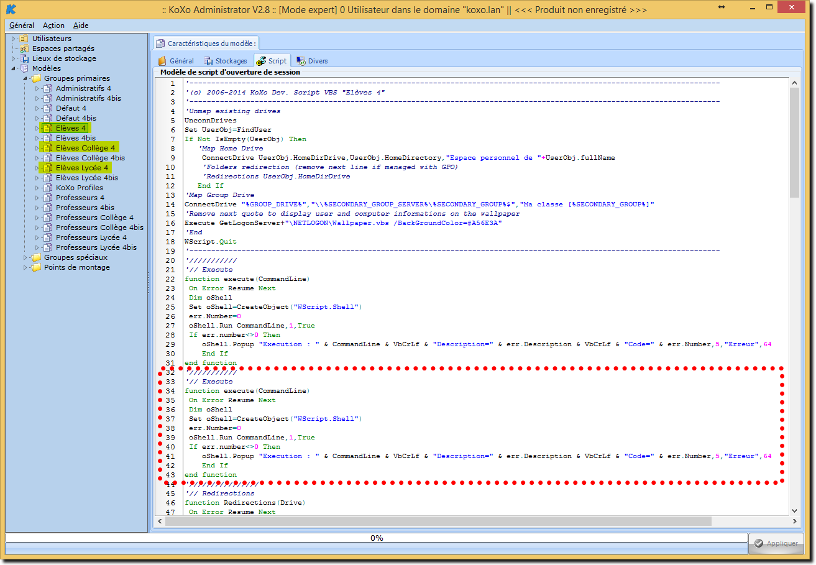Viewport: 816px width, 565px height.
Task: Click the Administratifs 4bis document icon
Action: click(47, 98)
